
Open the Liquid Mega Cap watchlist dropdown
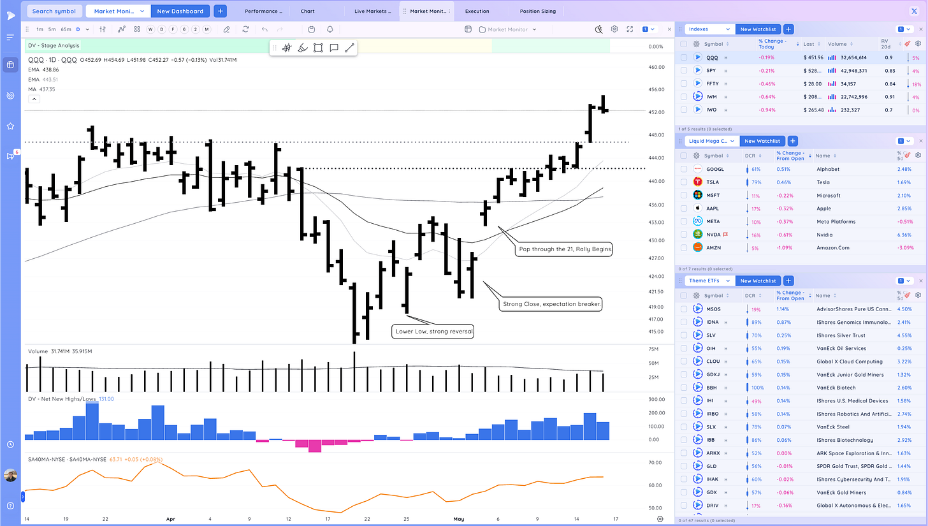[x=712, y=141]
